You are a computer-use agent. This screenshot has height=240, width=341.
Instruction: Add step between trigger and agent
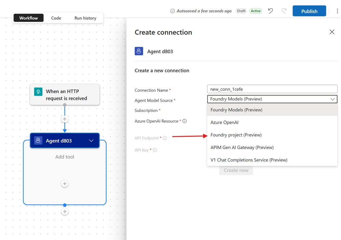pyautogui.click(x=65, y=119)
